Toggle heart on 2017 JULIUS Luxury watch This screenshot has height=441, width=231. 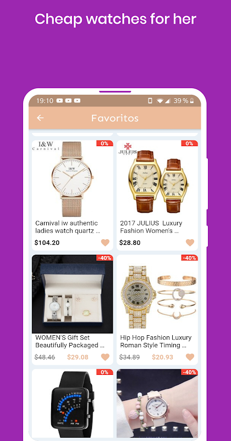pyautogui.click(x=190, y=243)
